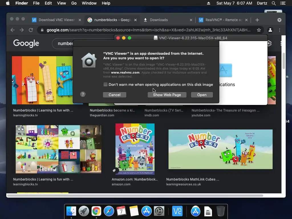Open learningresources.co.uk result link

pyautogui.click(x=183, y=184)
